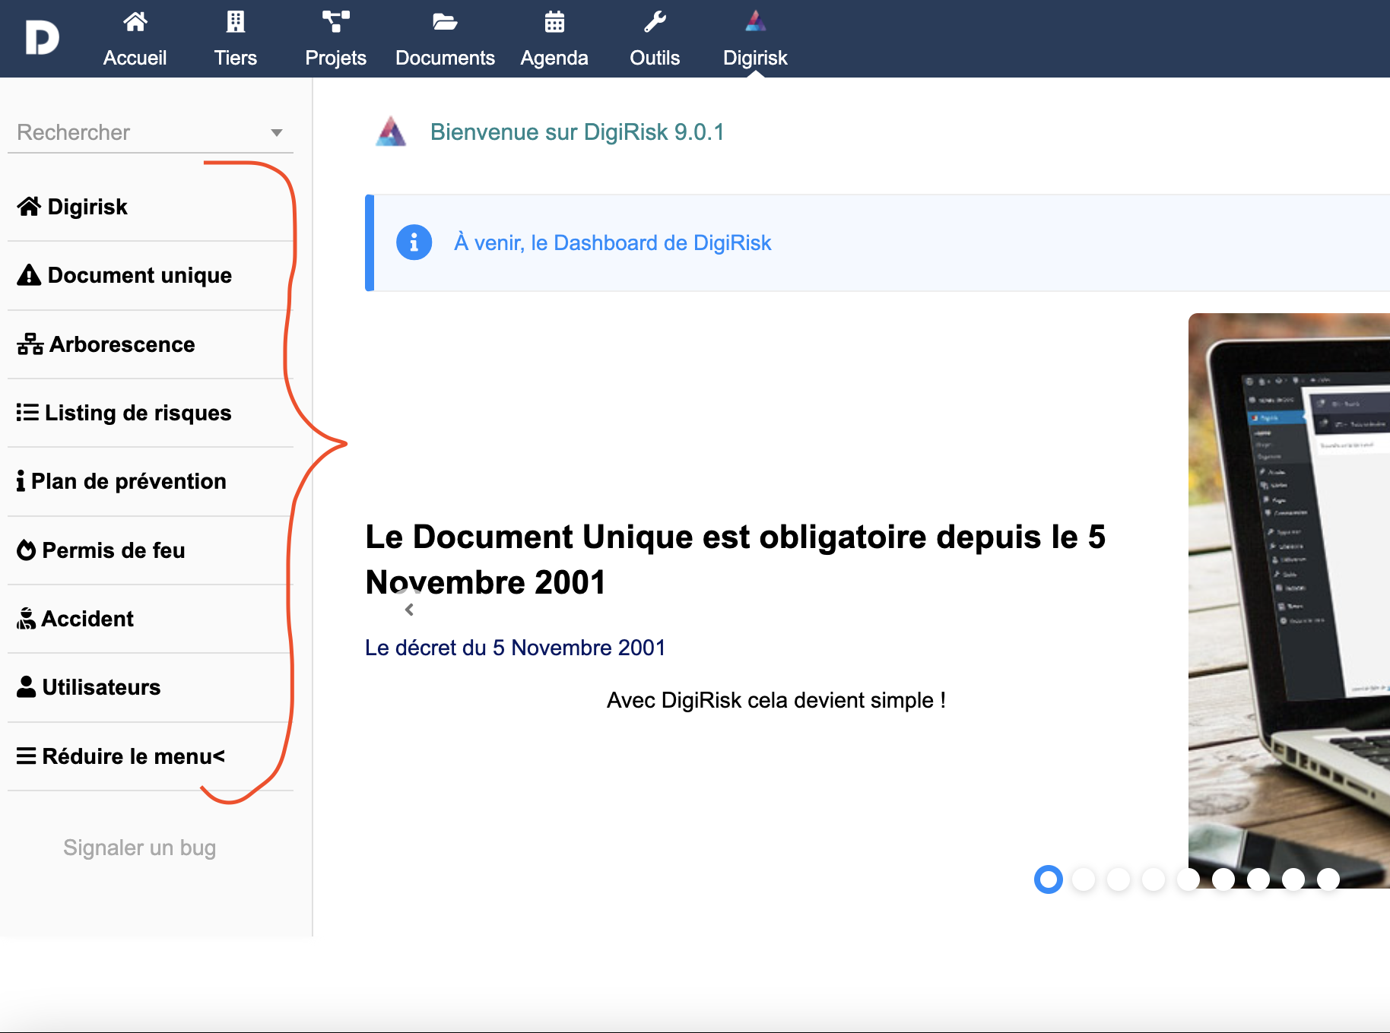
Task: Select the first carousel slide dot
Action: point(1048,879)
